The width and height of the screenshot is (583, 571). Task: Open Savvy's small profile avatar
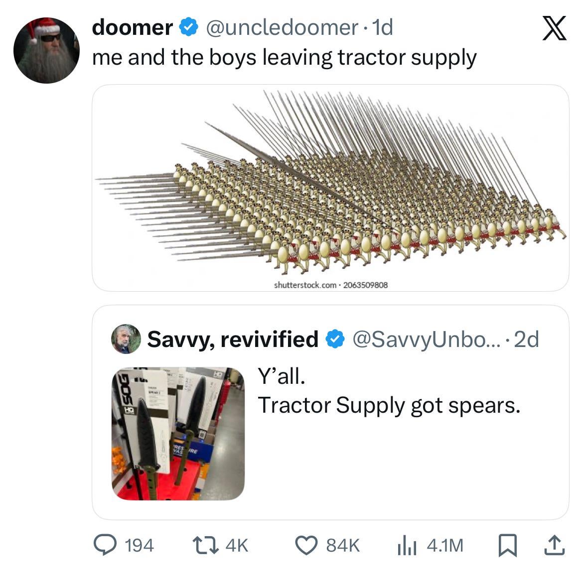tap(126, 339)
